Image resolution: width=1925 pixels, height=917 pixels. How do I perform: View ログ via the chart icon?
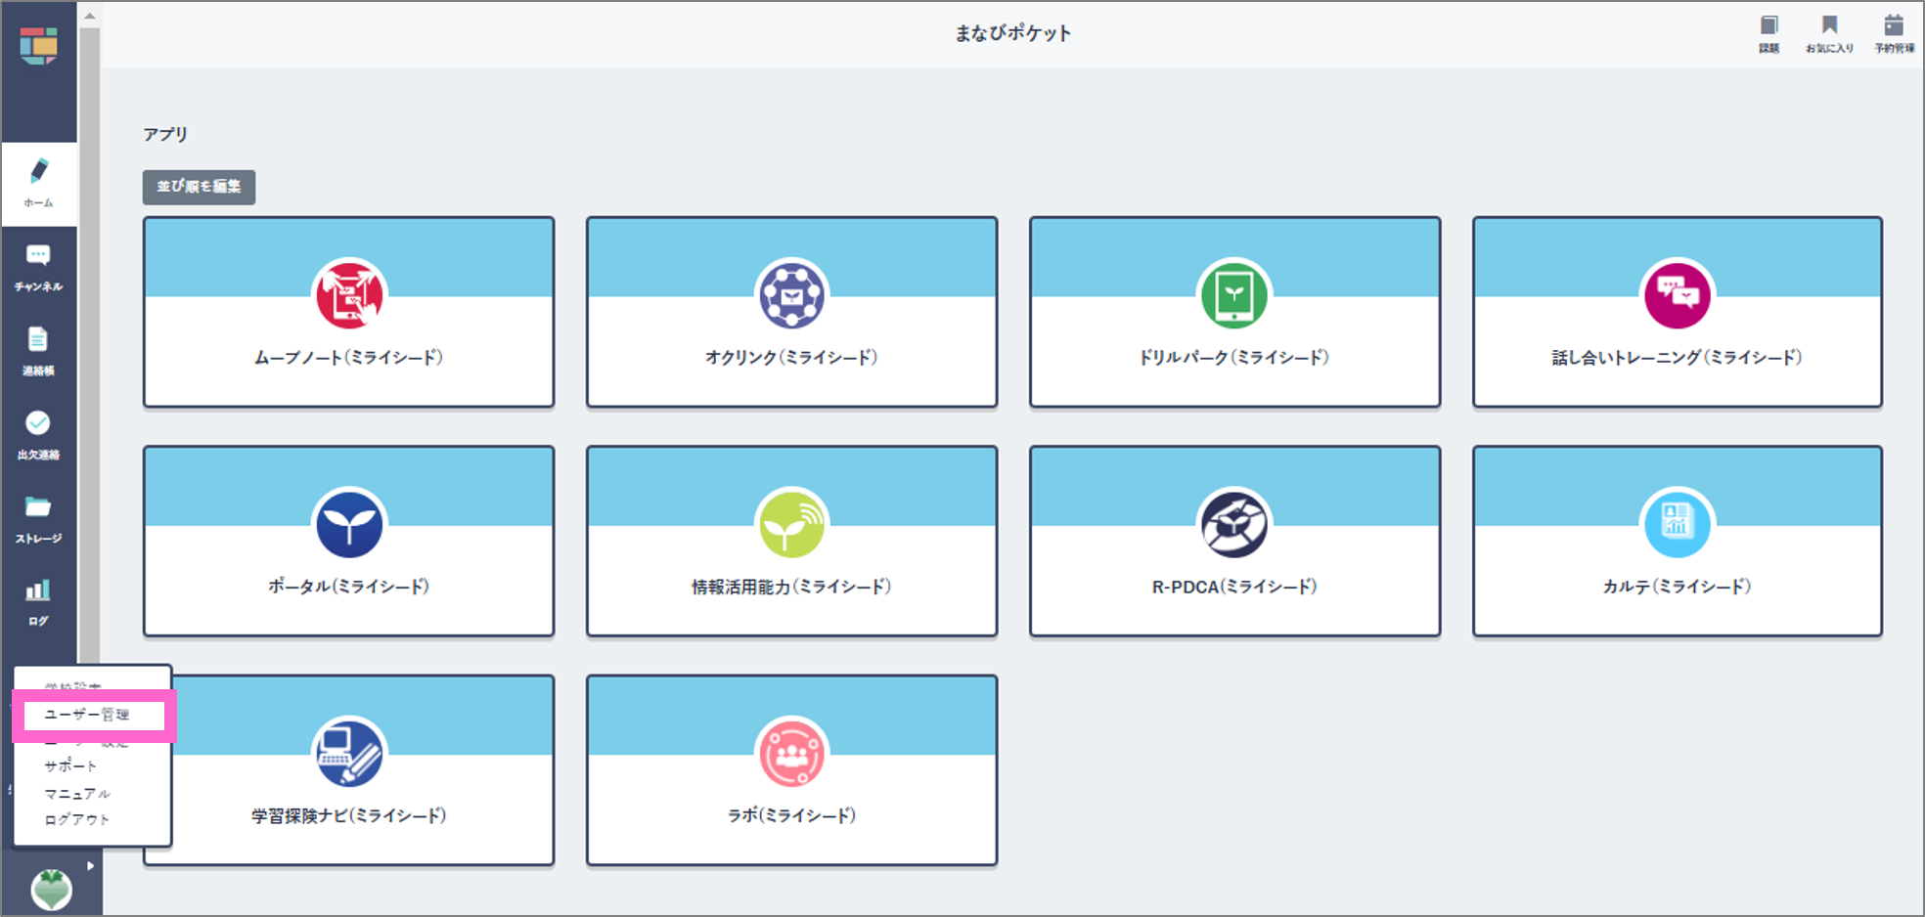pos(39,601)
